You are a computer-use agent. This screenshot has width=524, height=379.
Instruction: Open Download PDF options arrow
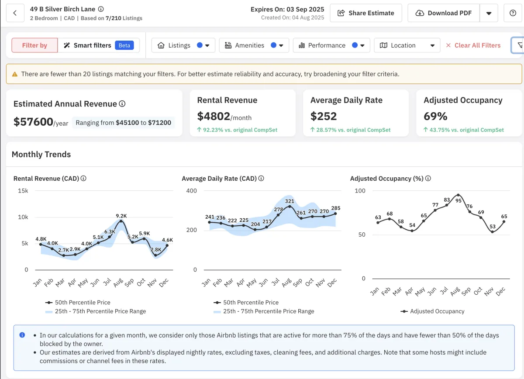pos(489,13)
